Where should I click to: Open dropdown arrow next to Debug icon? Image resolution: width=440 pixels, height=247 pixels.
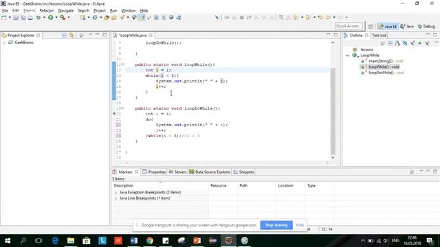point(44,17)
